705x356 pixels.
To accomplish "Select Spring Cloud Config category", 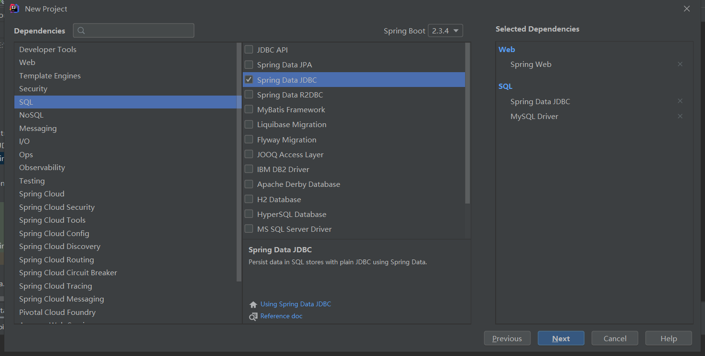I will point(125,233).
